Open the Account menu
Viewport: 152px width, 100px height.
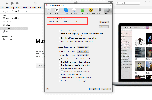[33, 7]
